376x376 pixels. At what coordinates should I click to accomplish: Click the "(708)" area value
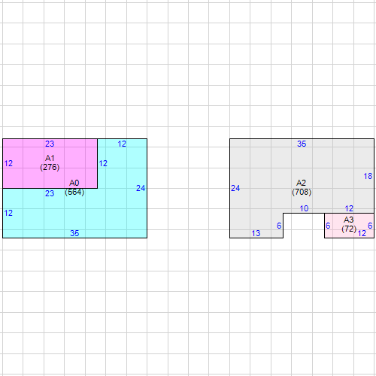click(x=302, y=192)
